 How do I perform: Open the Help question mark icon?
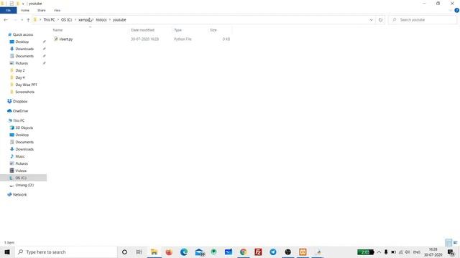pyautogui.click(x=456, y=10)
